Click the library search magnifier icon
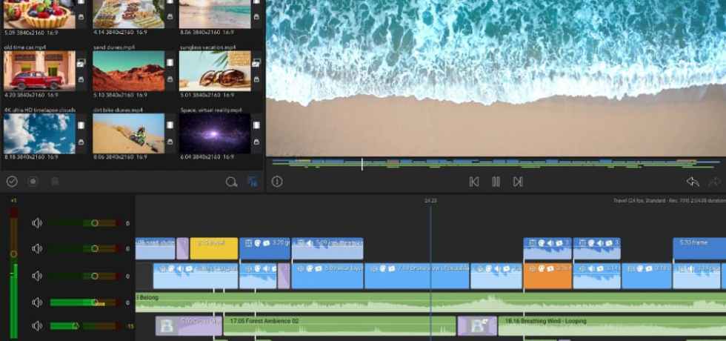 pyautogui.click(x=231, y=182)
